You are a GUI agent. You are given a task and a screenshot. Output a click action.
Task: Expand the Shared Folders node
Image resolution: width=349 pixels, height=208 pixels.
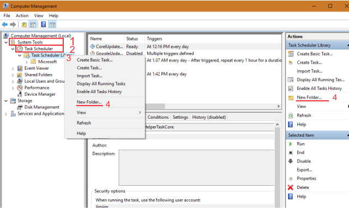[13, 75]
